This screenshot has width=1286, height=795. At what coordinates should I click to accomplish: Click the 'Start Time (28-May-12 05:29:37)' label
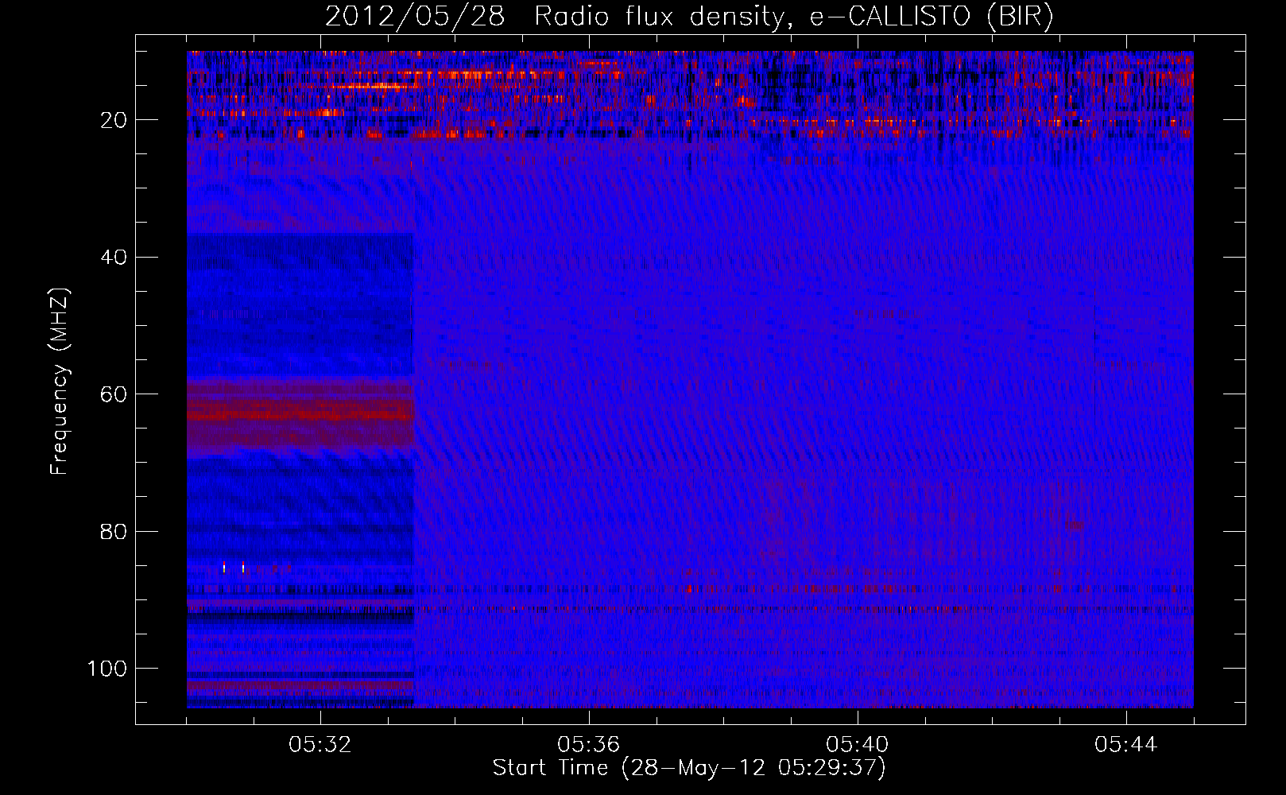tap(689, 768)
